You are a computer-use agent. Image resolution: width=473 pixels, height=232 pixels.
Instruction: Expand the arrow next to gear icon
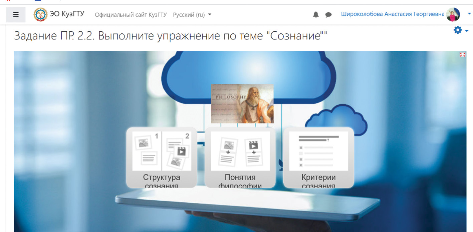coord(467,31)
